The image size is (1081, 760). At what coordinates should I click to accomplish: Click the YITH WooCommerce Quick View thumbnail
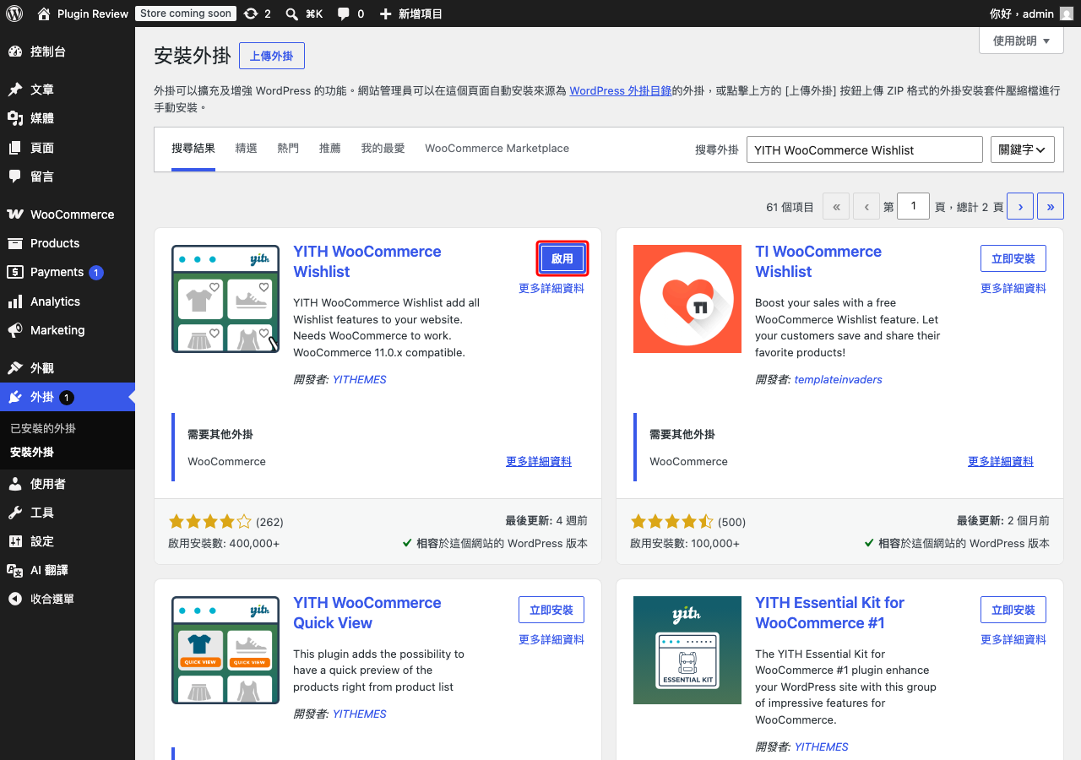225,650
